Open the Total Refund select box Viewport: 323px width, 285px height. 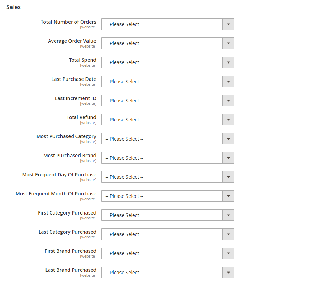point(168,120)
